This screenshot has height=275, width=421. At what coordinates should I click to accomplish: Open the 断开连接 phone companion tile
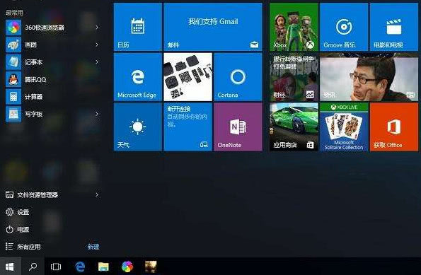(188, 127)
